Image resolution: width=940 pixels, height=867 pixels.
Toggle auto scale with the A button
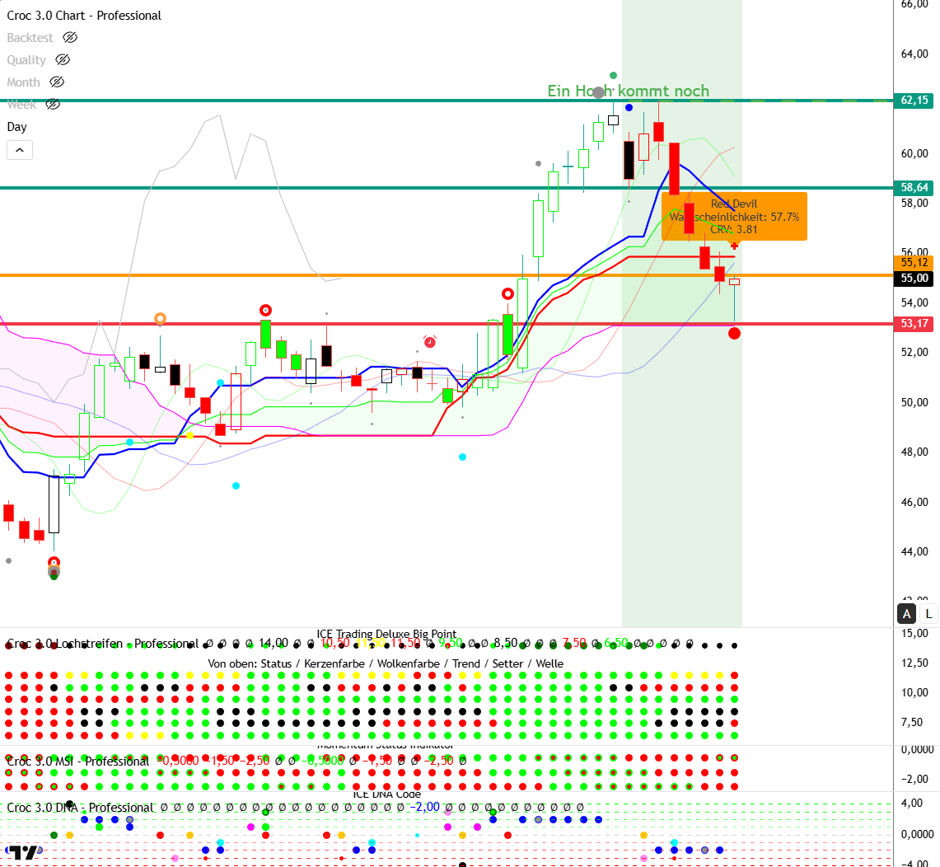(907, 613)
